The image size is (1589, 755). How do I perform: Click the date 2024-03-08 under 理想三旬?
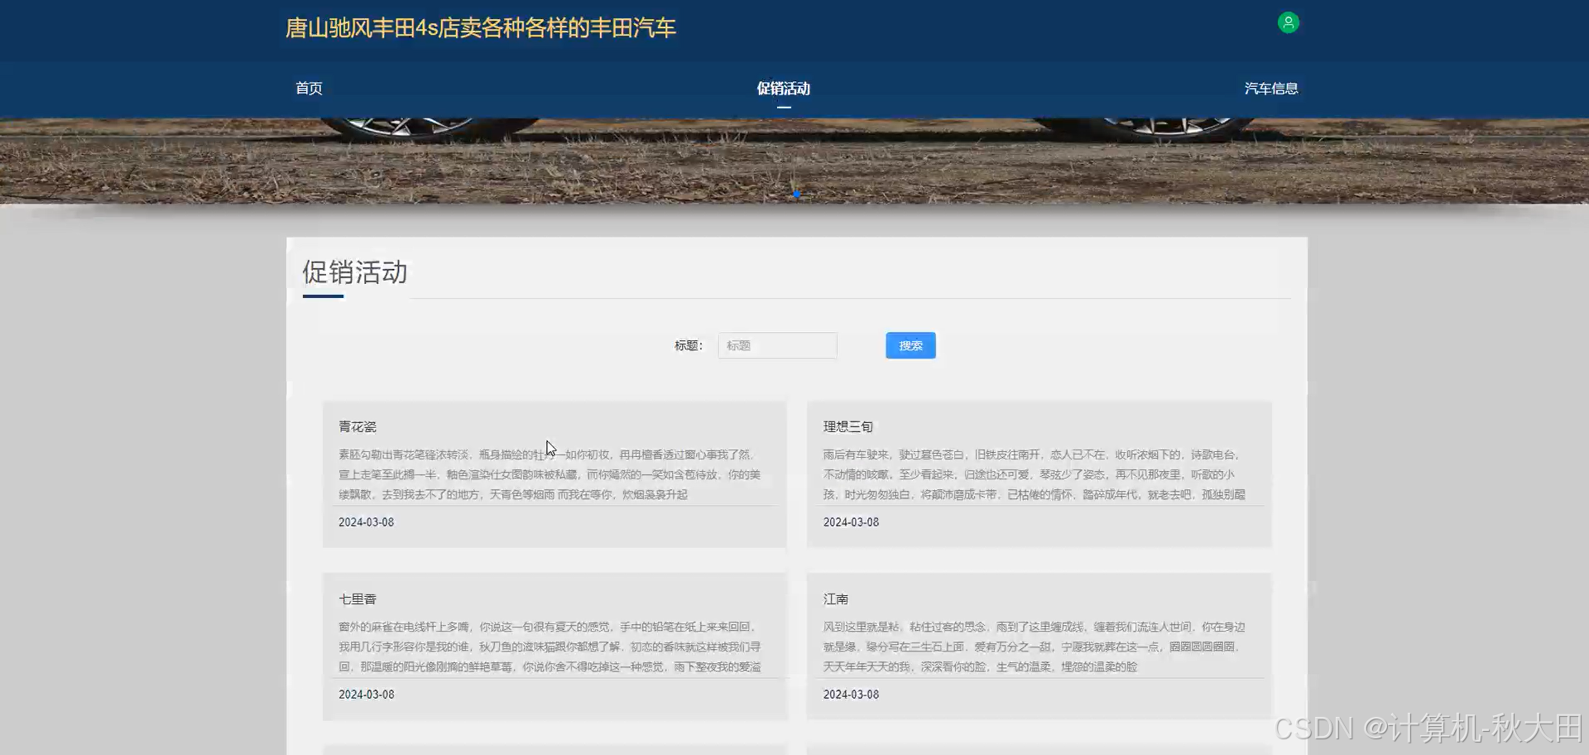click(x=851, y=522)
